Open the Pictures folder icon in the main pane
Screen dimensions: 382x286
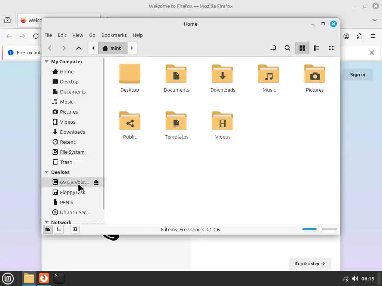(315, 74)
